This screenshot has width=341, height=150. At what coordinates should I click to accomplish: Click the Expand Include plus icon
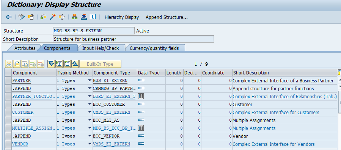click(59, 64)
